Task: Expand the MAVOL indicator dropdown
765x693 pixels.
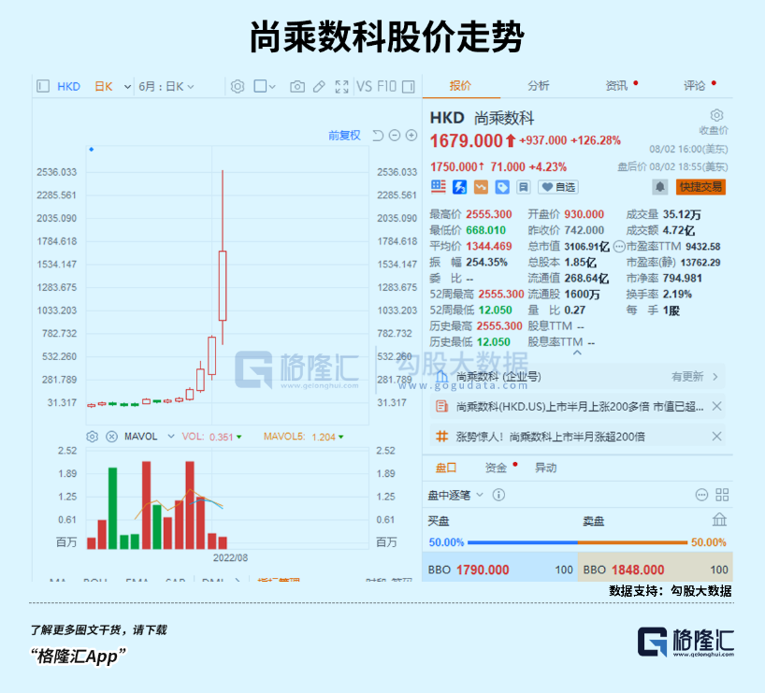Action: (x=171, y=437)
